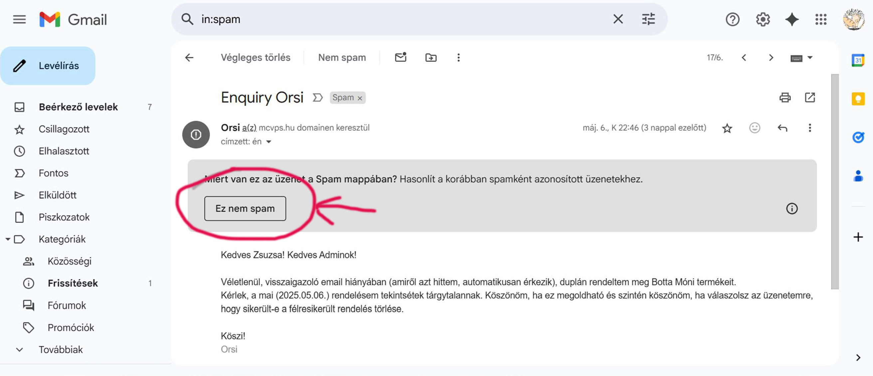This screenshot has width=873, height=376.
Task: Toggle importance marker next to subject
Action: point(318,98)
